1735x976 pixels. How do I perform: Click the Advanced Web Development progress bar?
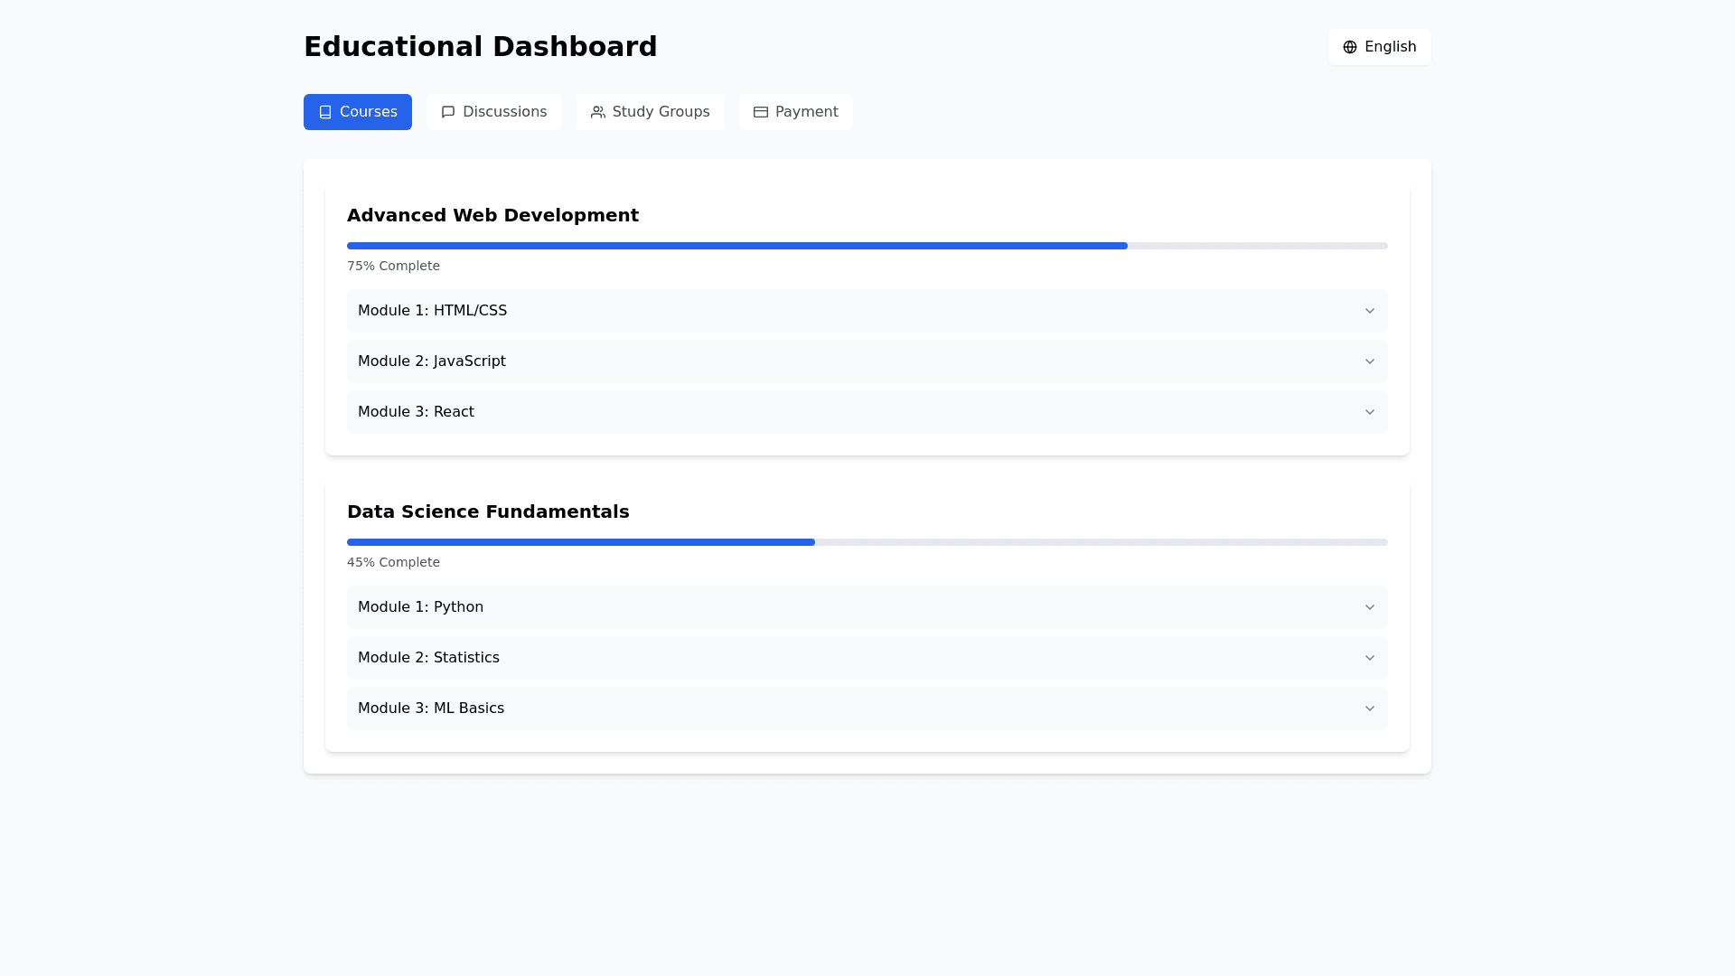point(866,246)
